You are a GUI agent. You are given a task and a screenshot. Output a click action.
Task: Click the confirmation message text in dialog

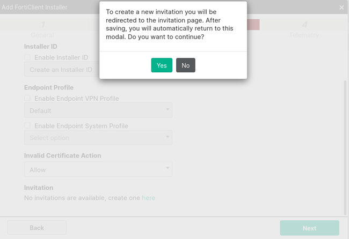[x=173, y=24]
